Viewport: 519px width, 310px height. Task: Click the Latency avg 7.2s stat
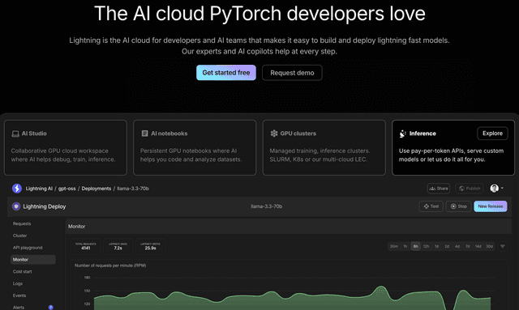[x=118, y=246]
